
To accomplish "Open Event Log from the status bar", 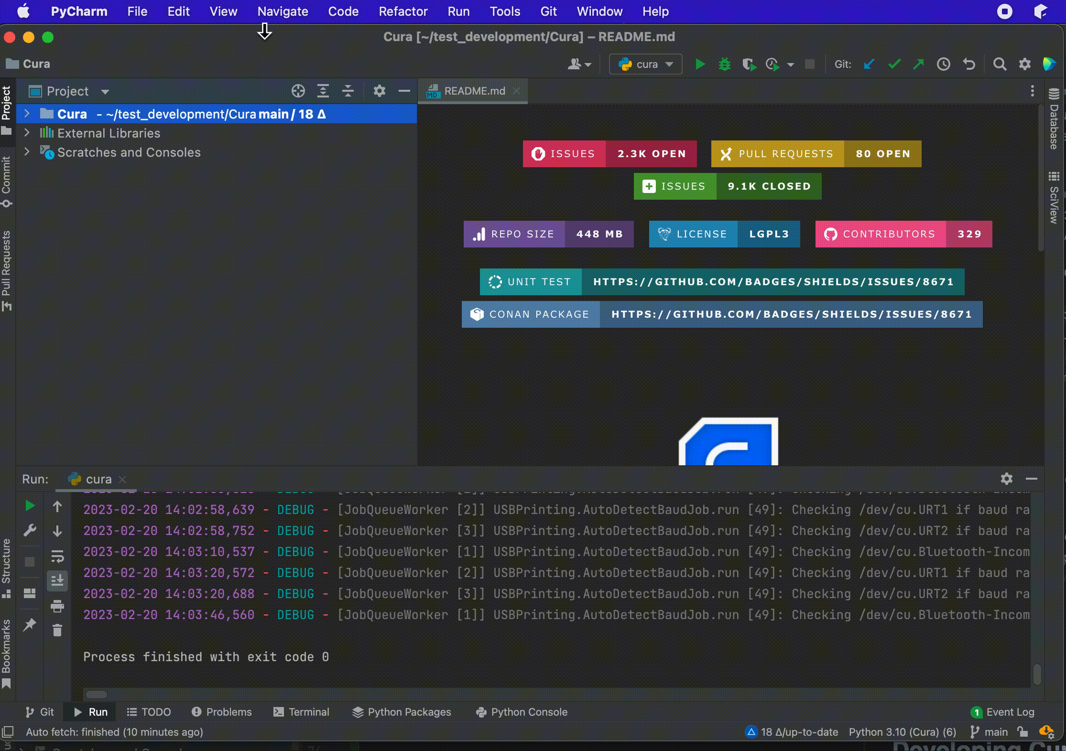I will [1003, 712].
